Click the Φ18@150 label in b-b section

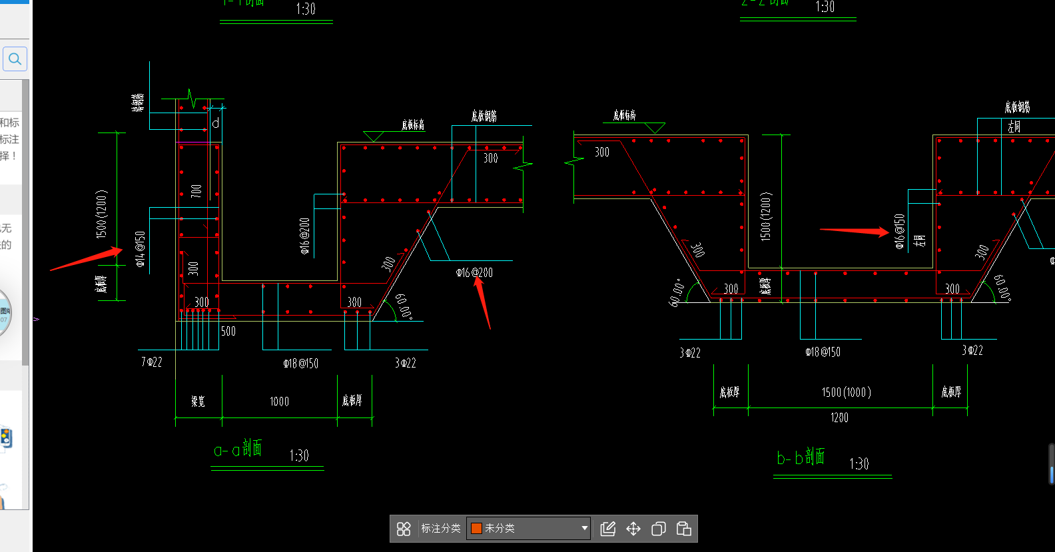click(823, 352)
